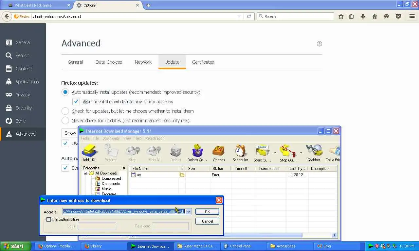Click the Resume toolbar icon in IDM
The height and width of the screenshot is (251, 419).
tap(111, 153)
